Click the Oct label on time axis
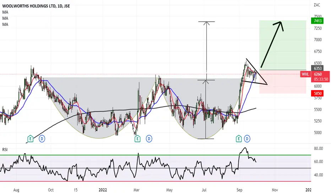This screenshot has height=195, width=331. [51, 190]
